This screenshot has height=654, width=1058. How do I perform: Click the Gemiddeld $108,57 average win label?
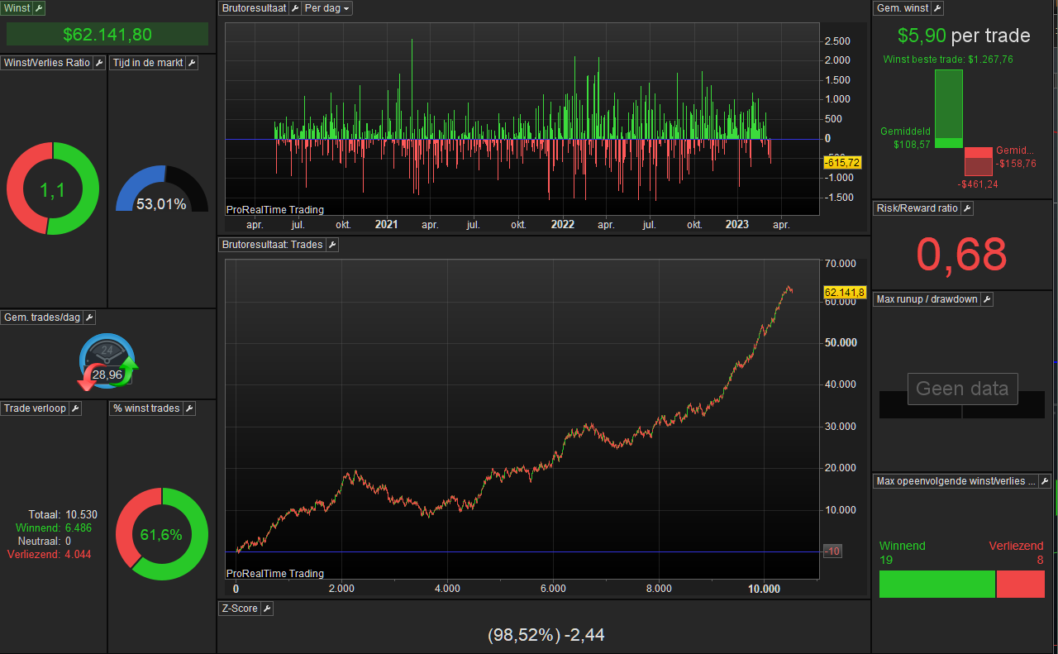pyautogui.click(x=906, y=137)
